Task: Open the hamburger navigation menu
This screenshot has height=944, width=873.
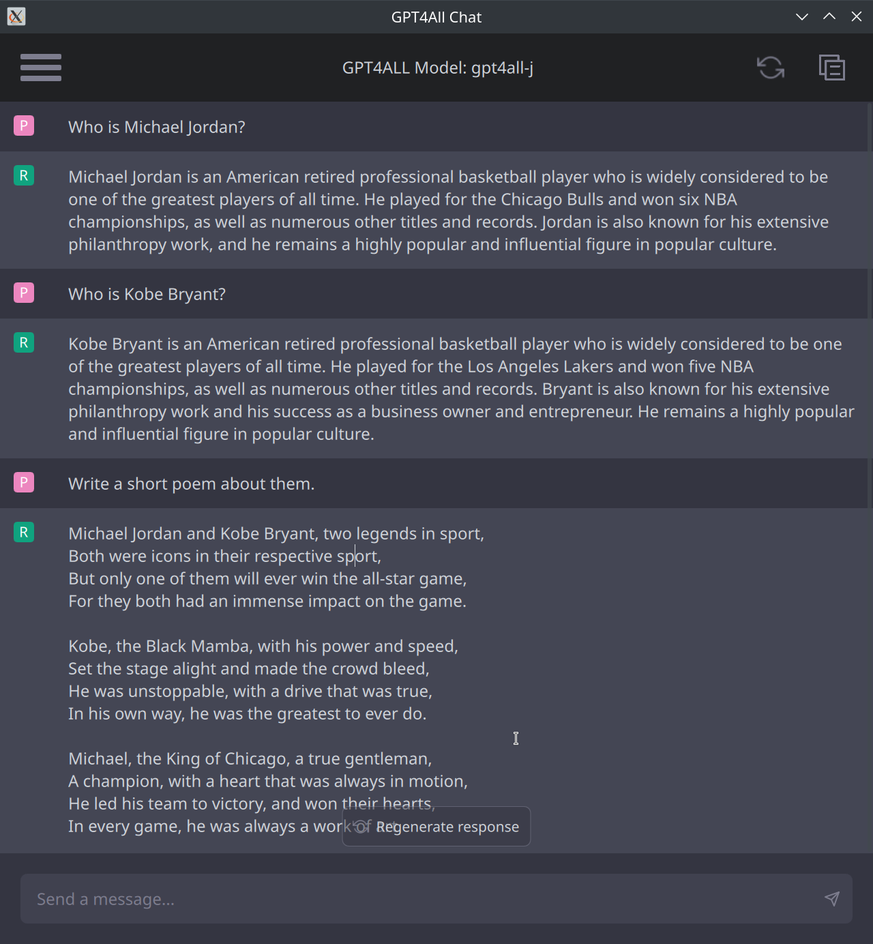Action: [40, 68]
